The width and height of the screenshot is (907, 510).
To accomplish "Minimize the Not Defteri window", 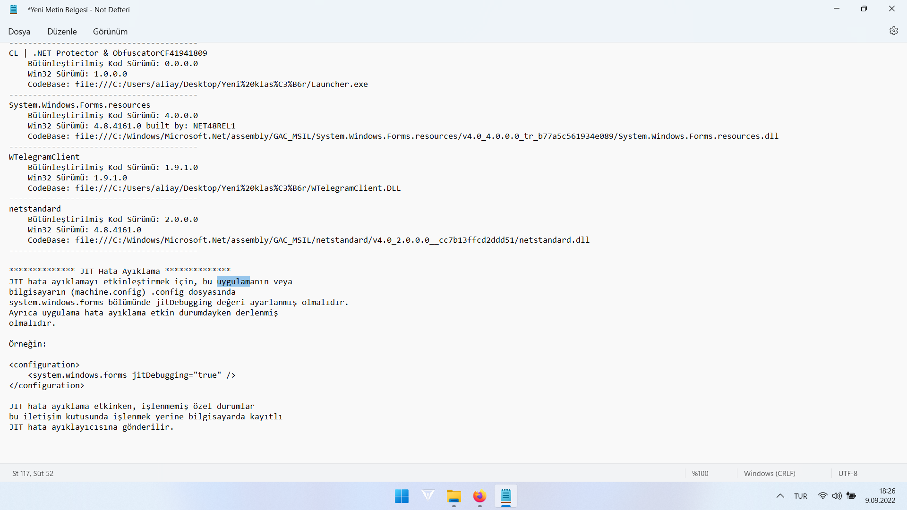I will (x=837, y=8).
